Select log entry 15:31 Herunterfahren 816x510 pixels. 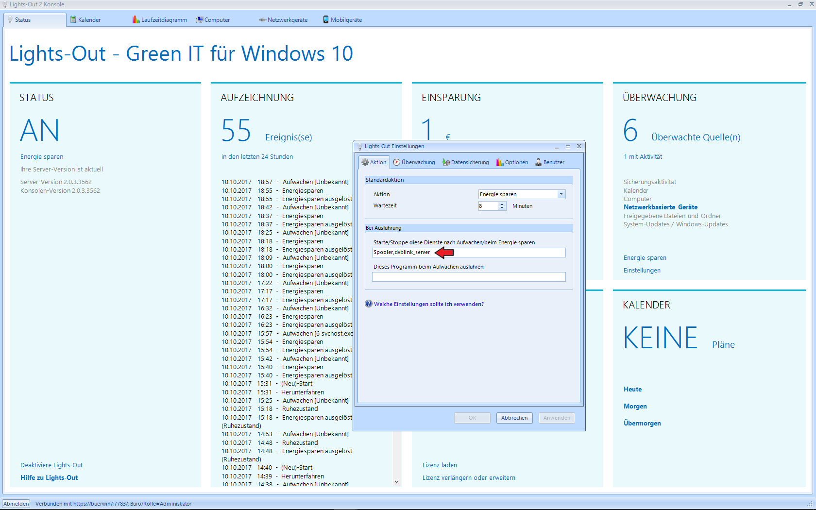click(x=273, y=392)
